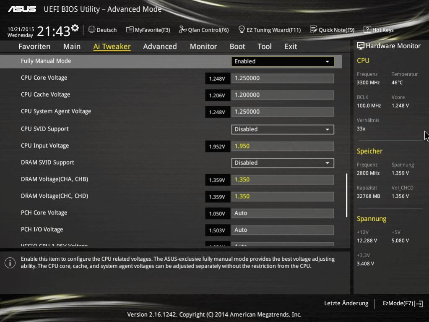429x322 pixels.
Task: Select CPU Cache Voltage label
Action: pyautogui.click(x=45, y=94)
